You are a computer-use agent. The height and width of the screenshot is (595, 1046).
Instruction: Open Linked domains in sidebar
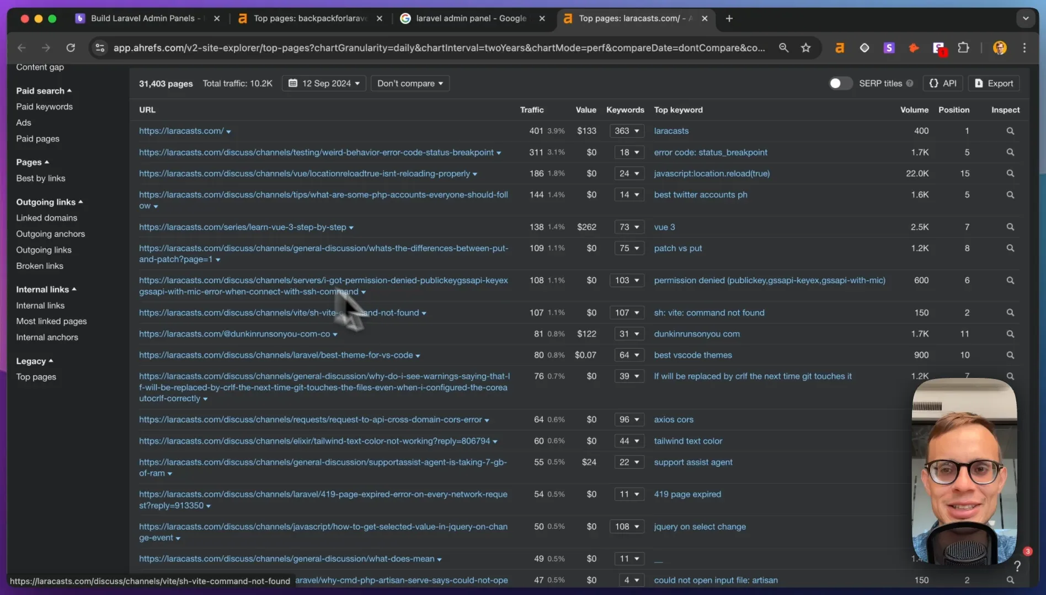point(46,218)
